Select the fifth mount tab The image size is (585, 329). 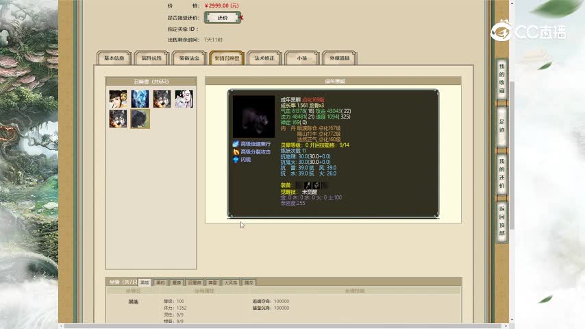[x=212, y=282]
